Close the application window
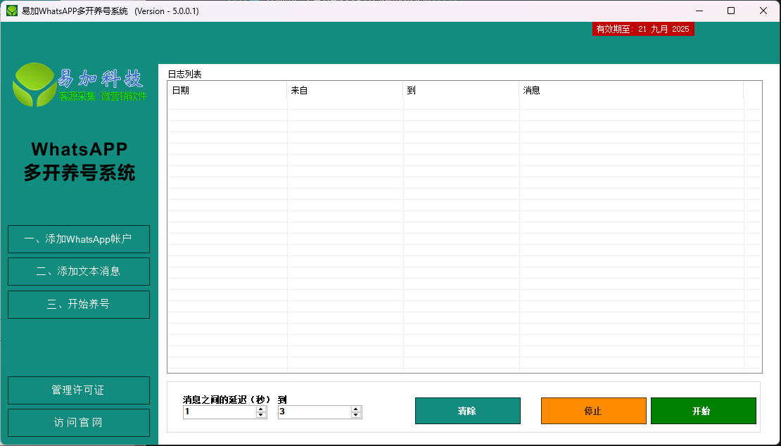Viewport: 781px width, 446px height. [x=763, y=11]
